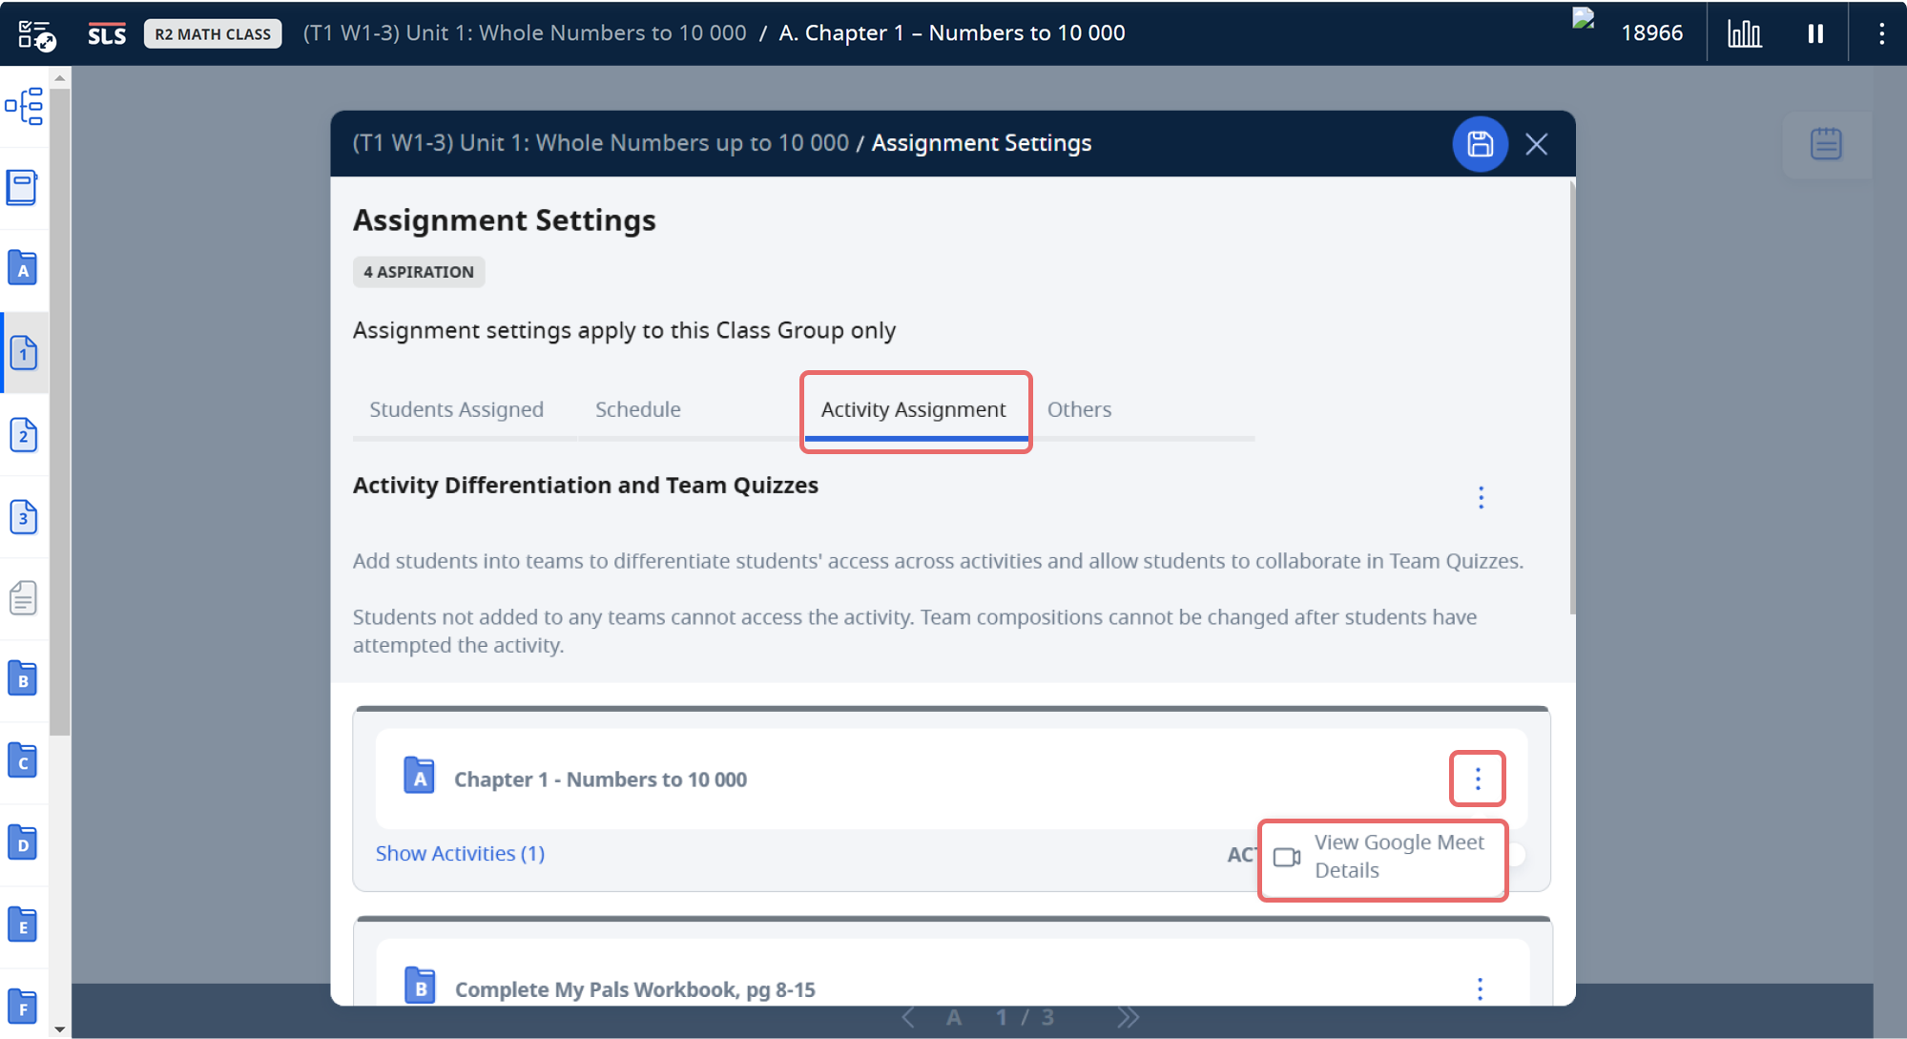The width and height of the screenshot is (1907, 1039).
Task: Open Chapter 1 section three-dot menu
Action: [1478, 779]
